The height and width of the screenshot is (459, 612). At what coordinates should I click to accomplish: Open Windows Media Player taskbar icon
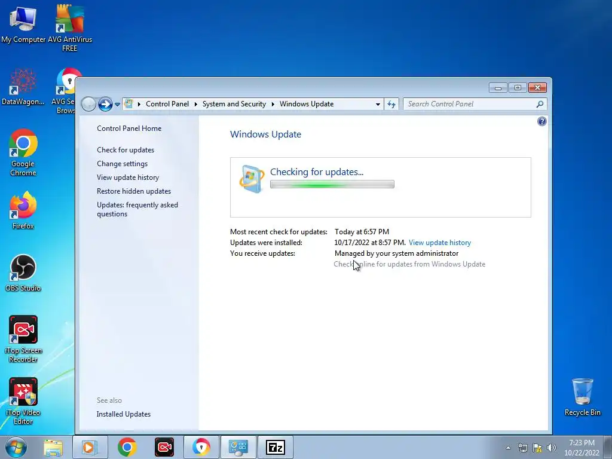(90, 447)
